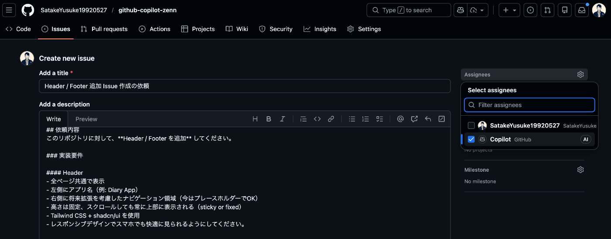Click the Create new issue heading

coord(67,58)
